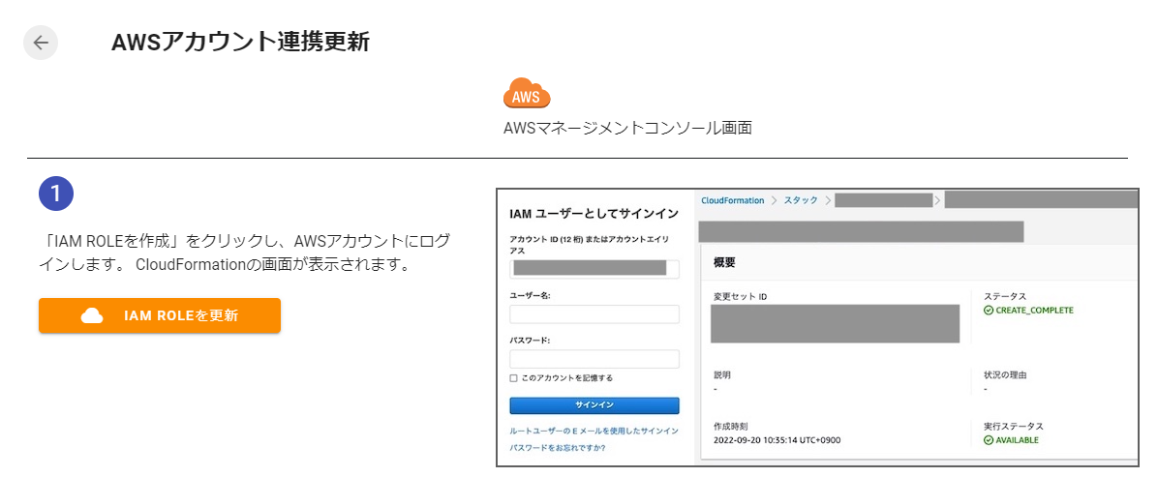Toggle the このアカウントを記憶する checkbox
1158x477 pixels.
pos(514,378)
